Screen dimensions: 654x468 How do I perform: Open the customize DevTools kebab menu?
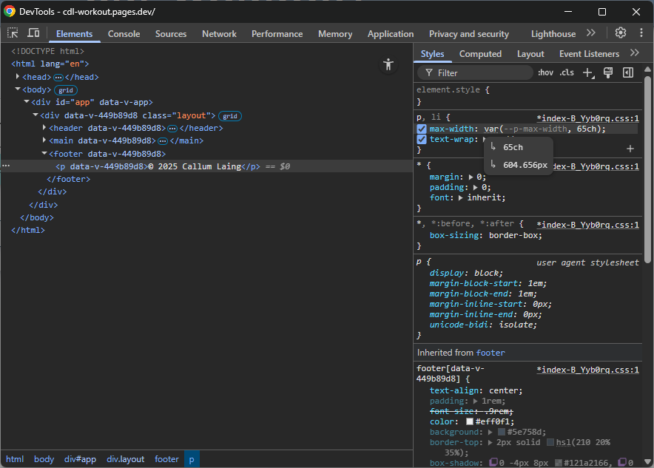(641, 33)
